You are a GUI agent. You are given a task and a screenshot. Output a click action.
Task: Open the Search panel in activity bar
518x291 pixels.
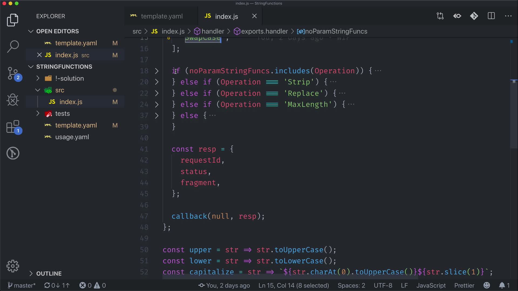[x=13, y=46]
